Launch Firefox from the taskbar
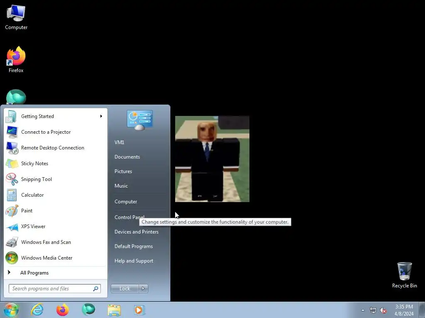This screenshot has height=318, width=425. click(x=63, y=310)
